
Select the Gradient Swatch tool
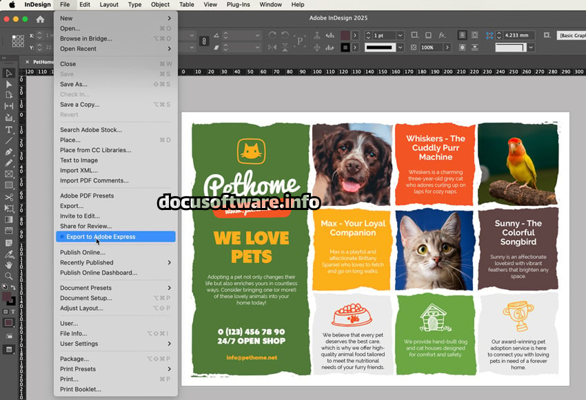point(8,220)
